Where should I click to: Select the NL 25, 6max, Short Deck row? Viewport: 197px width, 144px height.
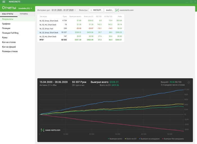[x=49, y=32]
